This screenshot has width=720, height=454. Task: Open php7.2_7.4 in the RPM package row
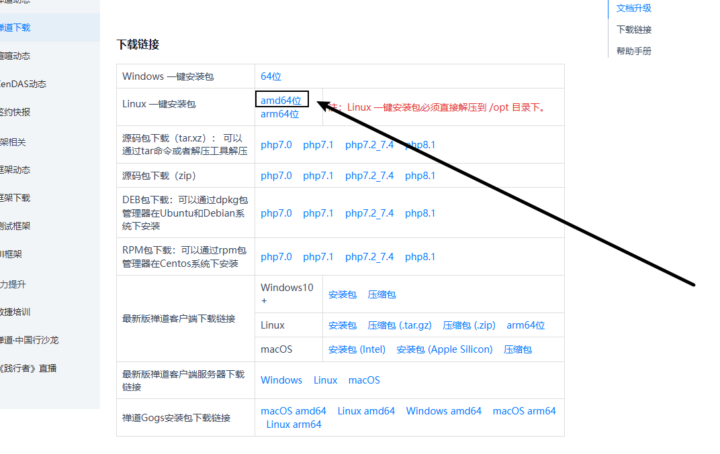coord(369,257)
